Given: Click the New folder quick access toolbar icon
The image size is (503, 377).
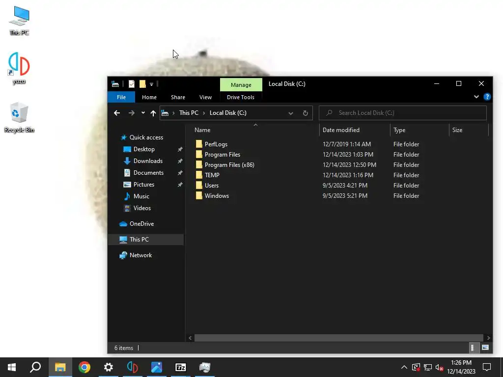Looking at the screenshot, I should tap(142, 84).
